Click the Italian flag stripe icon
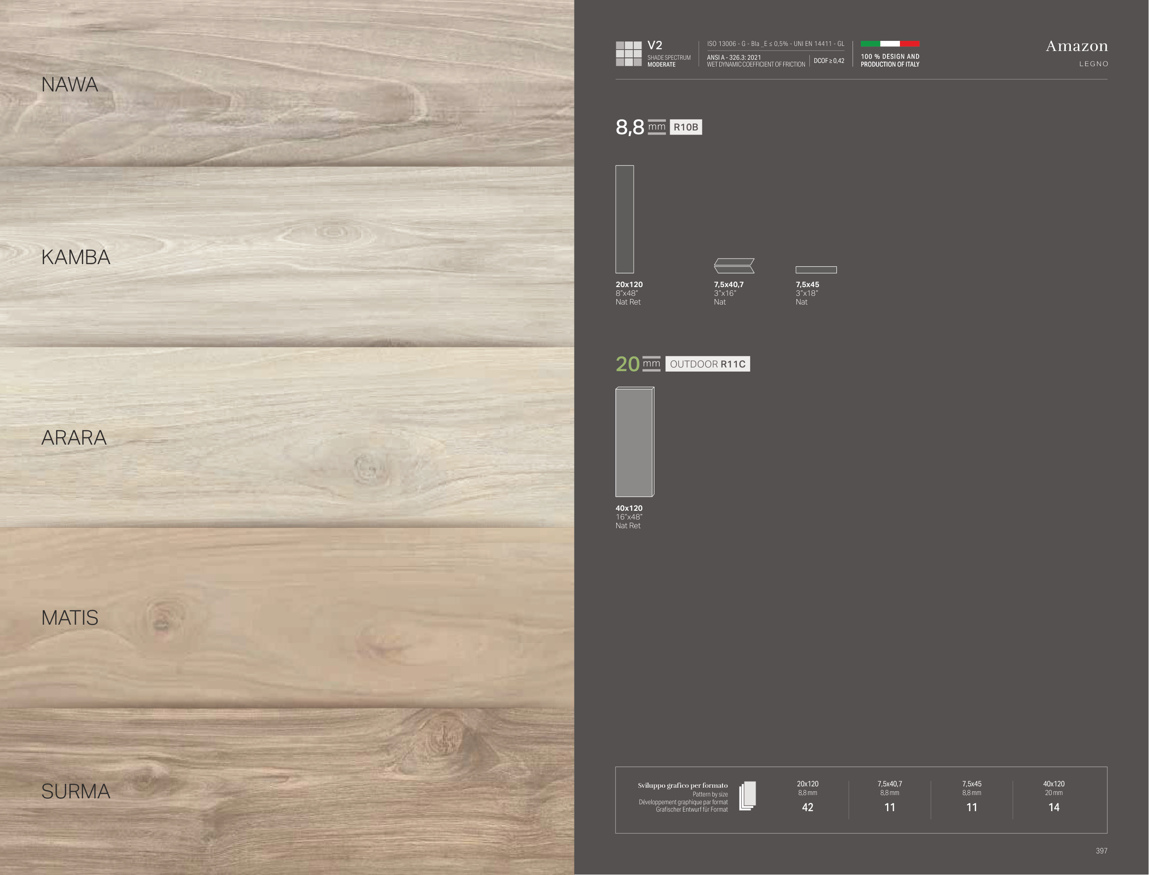 [889, 44]
